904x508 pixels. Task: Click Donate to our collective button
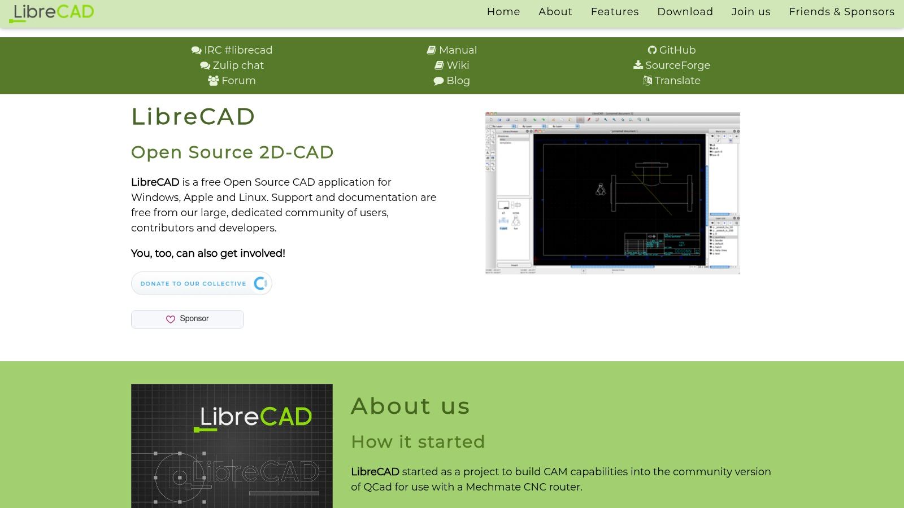coord(202,283)
